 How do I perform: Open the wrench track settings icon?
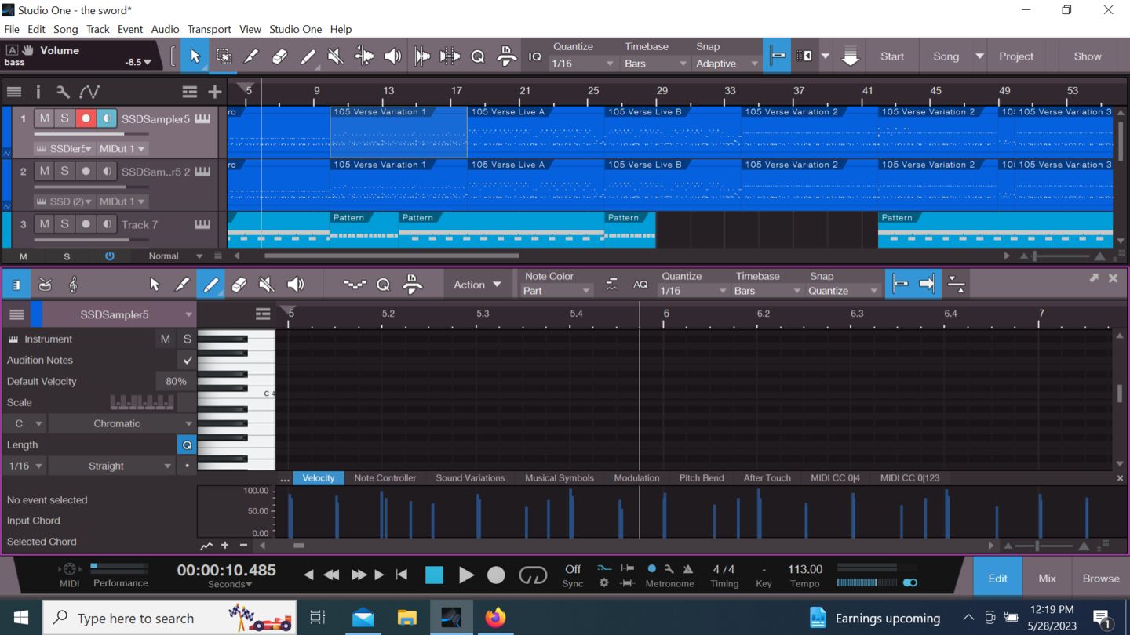click(x=63, y=92)
